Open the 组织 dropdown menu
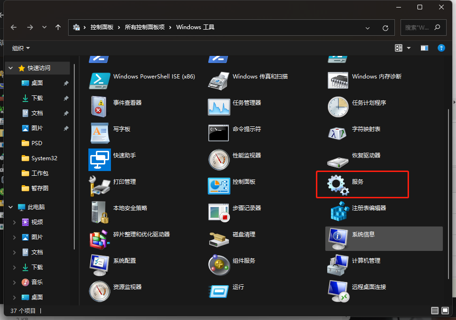 (x=21, y=48)
